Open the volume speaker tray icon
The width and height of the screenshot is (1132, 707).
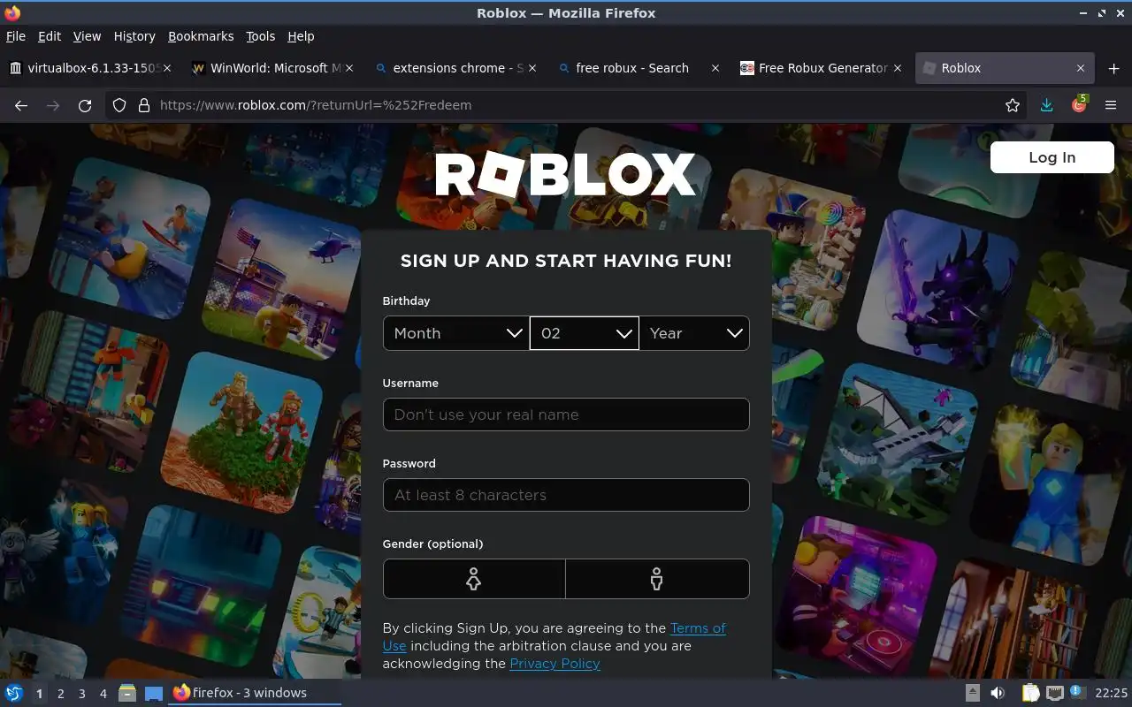click(998, 693)
